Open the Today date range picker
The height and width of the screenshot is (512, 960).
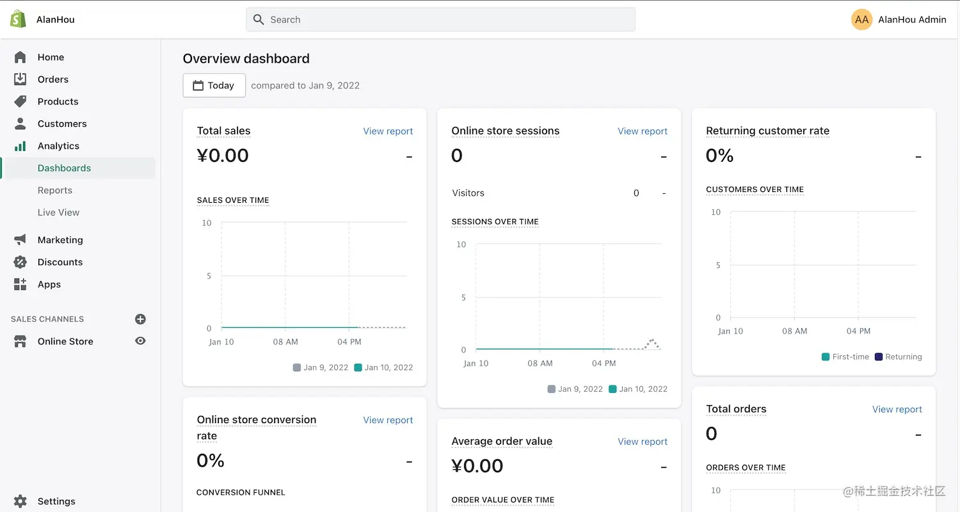[214, 85]
